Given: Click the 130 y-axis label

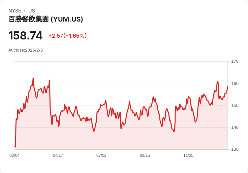Looking at the screenshot, I should (235, 149).
